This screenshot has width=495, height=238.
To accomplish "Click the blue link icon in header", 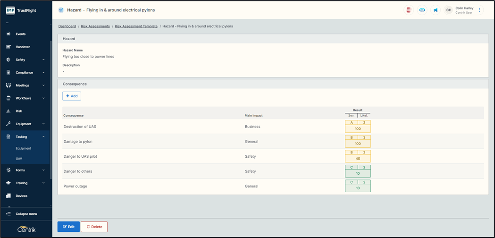I will click(x=422, y=10).
